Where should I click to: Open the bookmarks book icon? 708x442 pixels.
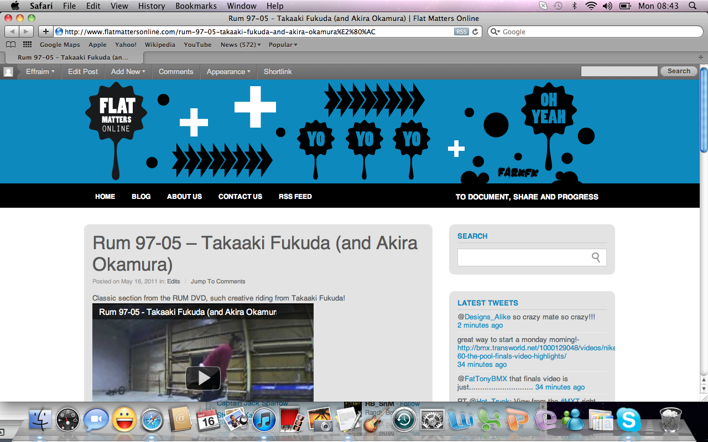tap(11, 45)
